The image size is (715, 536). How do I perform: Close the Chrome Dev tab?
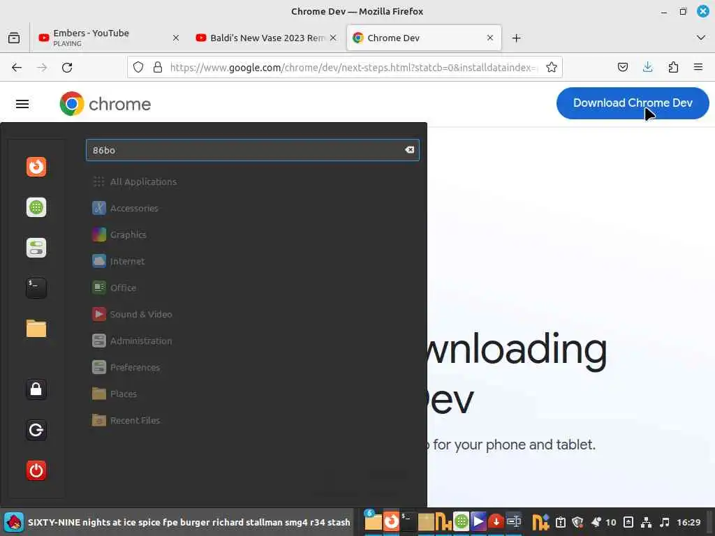(490, 38)
